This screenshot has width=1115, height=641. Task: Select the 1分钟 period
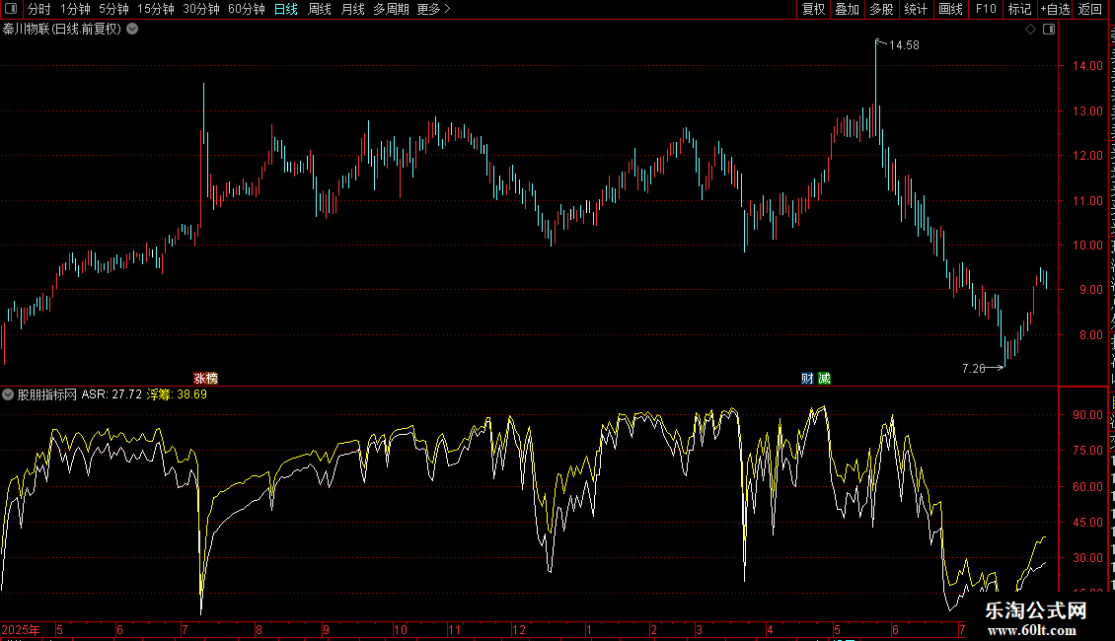click(x=75, y=9)
